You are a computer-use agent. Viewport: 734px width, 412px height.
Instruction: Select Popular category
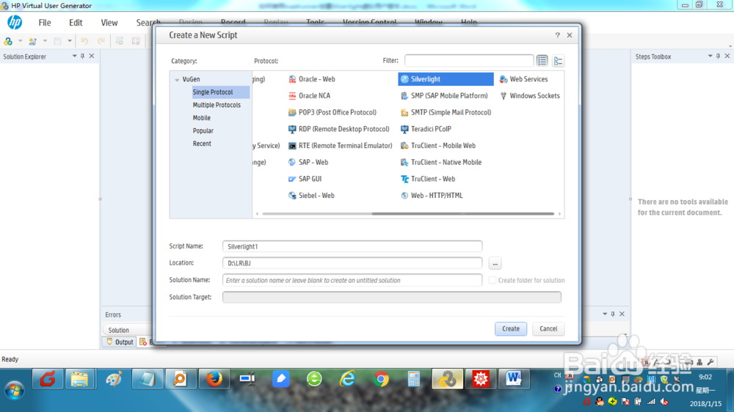pyautogui.click(x=203, y=131)
